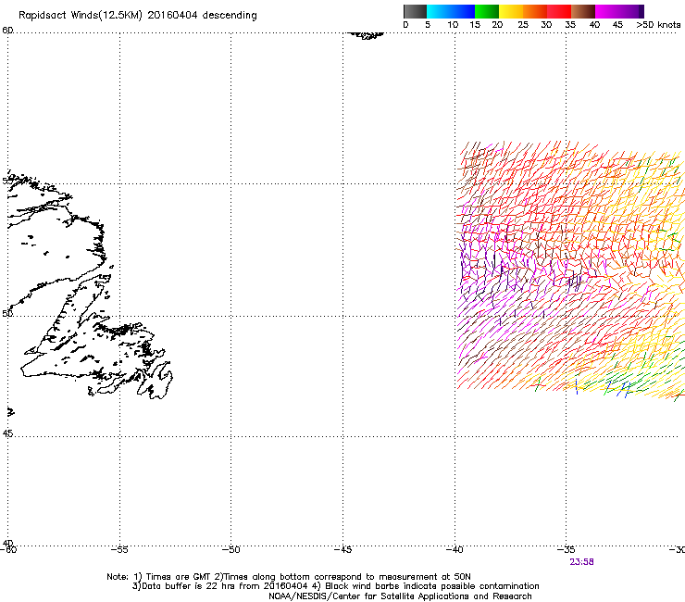This screenshot has width=685, height=602.
Task: Click the '45' latitude axis label
Action: [x=7, y=433]
